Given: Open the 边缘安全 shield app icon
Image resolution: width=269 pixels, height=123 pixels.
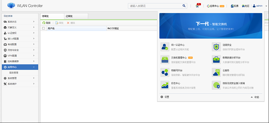Looking at the screenshot, I should (216, 47).
